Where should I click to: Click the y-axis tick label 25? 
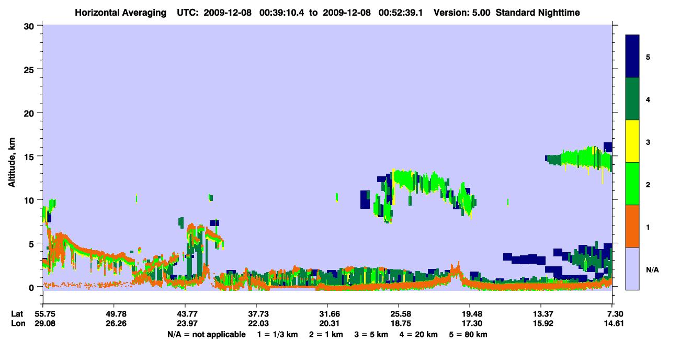click(30, 69)
